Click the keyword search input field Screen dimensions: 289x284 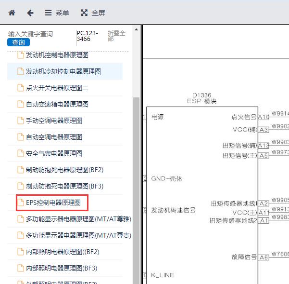41,34
